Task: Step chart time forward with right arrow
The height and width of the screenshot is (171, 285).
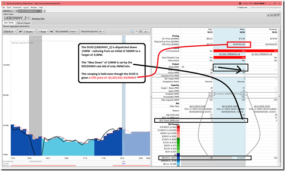Action: click(51, 32)
